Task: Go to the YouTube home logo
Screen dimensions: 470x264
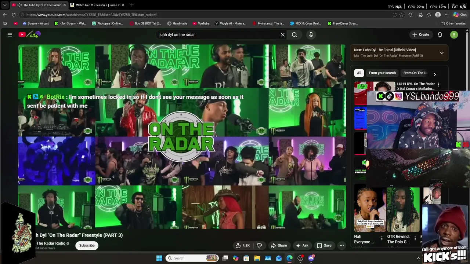Action: coord(29,34)
